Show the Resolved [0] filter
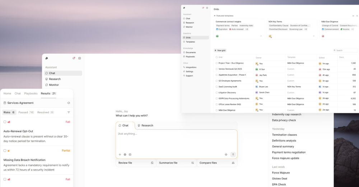The height and width of the screenshot is (187, 359). click(x=46, y=112)
